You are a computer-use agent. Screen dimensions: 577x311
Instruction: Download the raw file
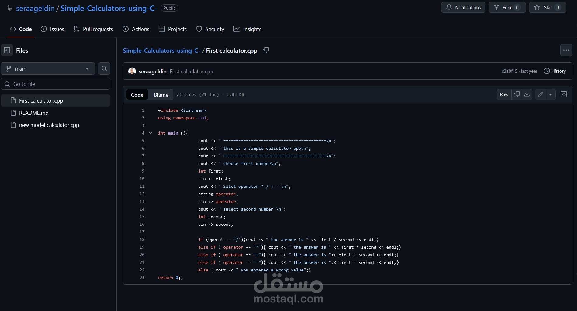(x=527, y=94)
